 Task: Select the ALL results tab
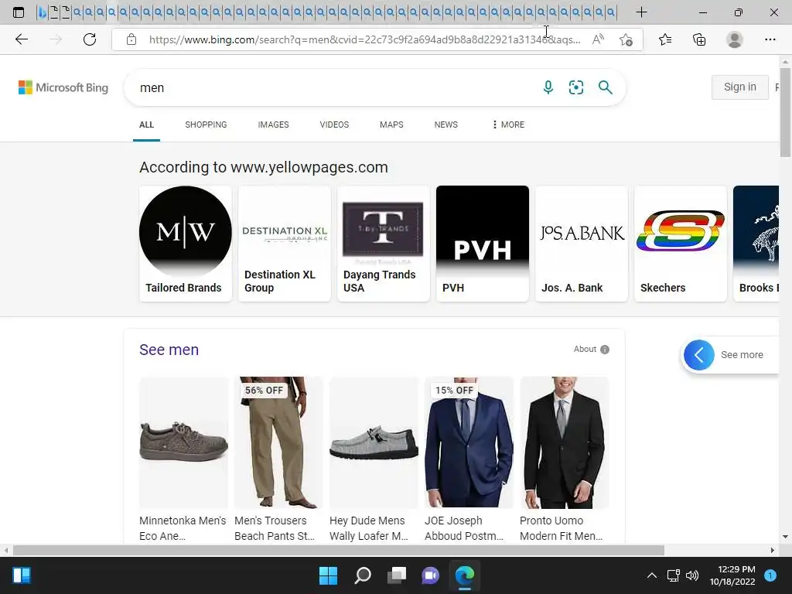146,125
